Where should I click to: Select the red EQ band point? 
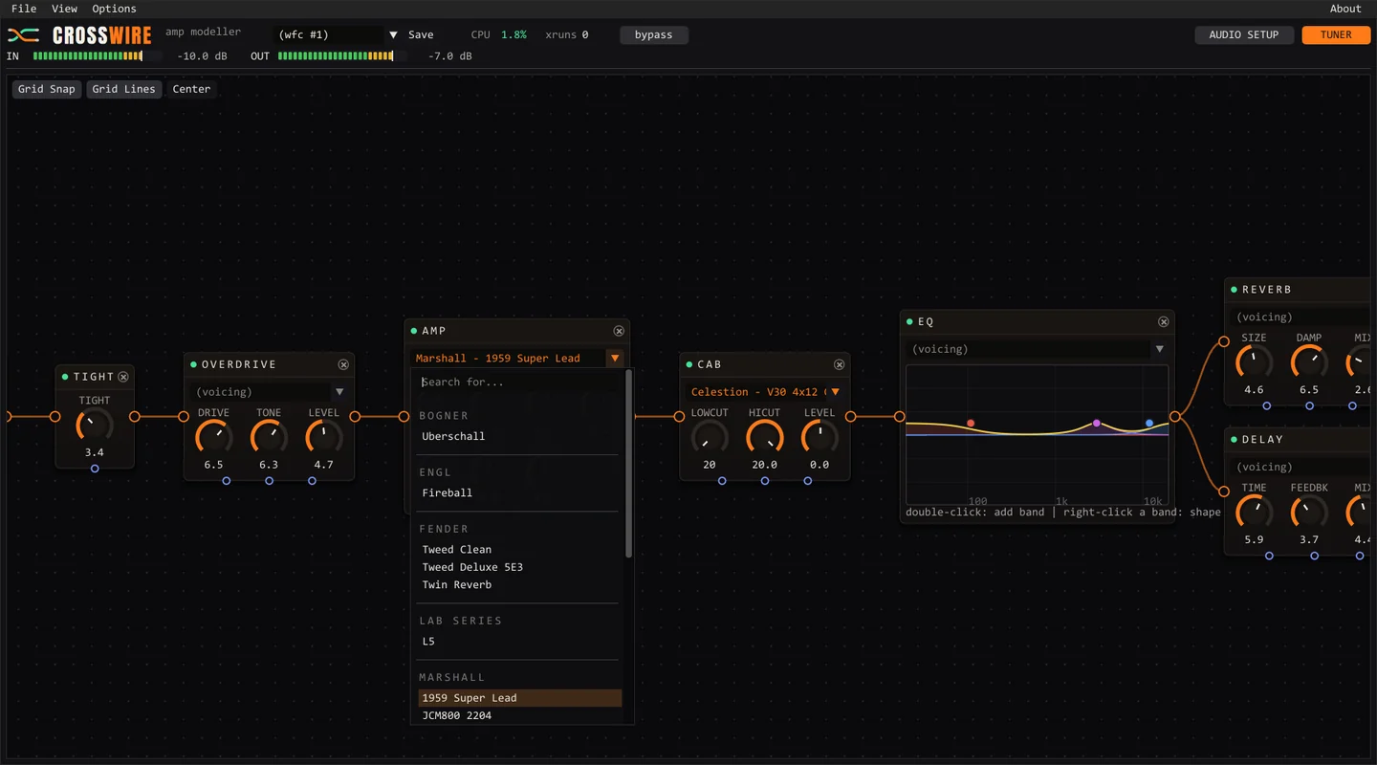(x=971, y=423)
